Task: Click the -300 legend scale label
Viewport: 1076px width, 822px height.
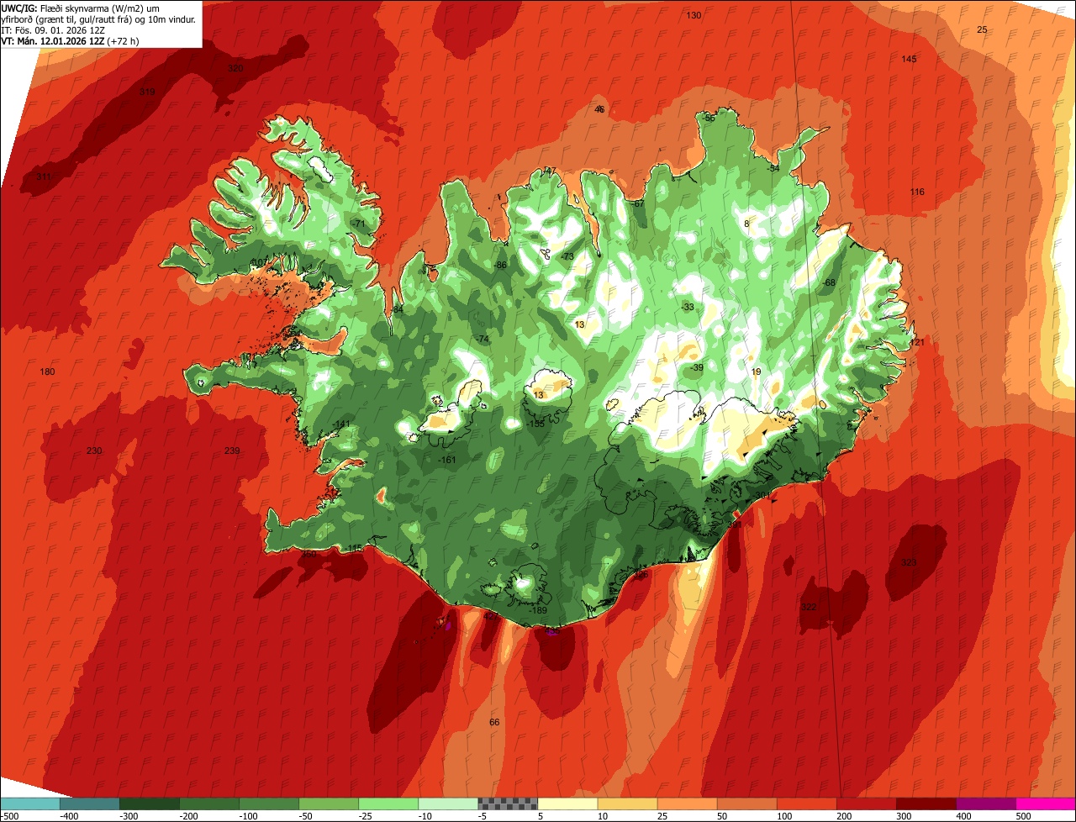Action: [x=129, y=816]
